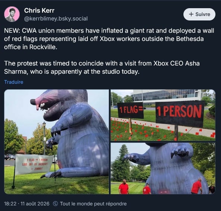Viewport: 221px width, 211px height.
Task: Click the plus icon inside Suivre
Action: click(191, 14)
